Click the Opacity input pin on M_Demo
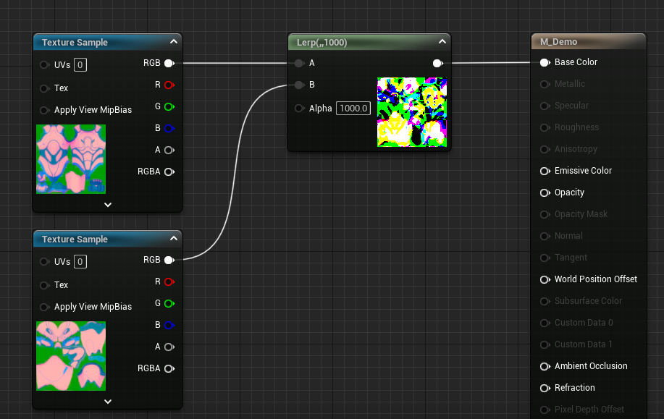This screenshot has width=664, height=419. click(545, 192)
